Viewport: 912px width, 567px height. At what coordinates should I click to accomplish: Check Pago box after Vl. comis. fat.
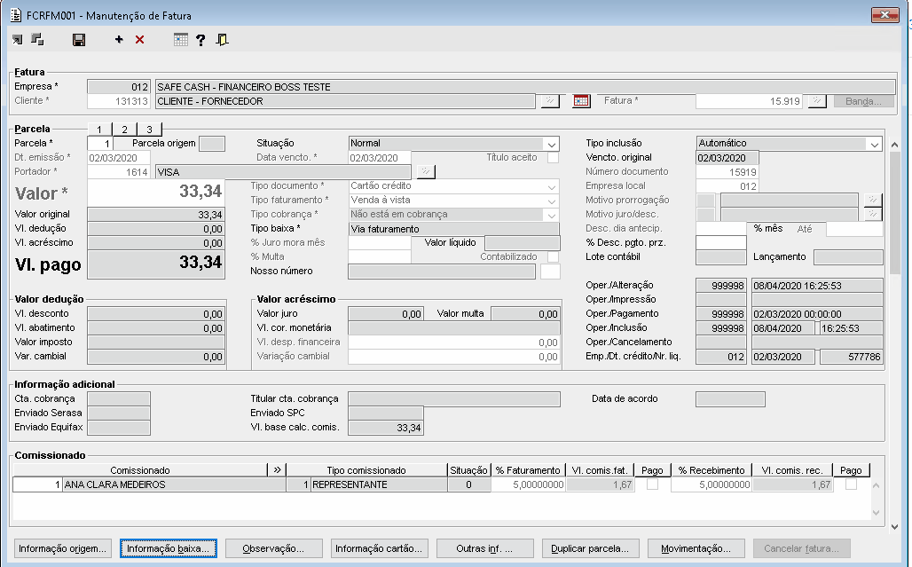pyautogui.click(x=652, y=485)
